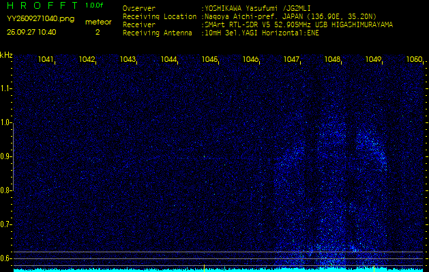The width and height of the screenshot is (429, 272).
Task: Click the 0.9 kHz frequency label
Action: tap(5, 156)
